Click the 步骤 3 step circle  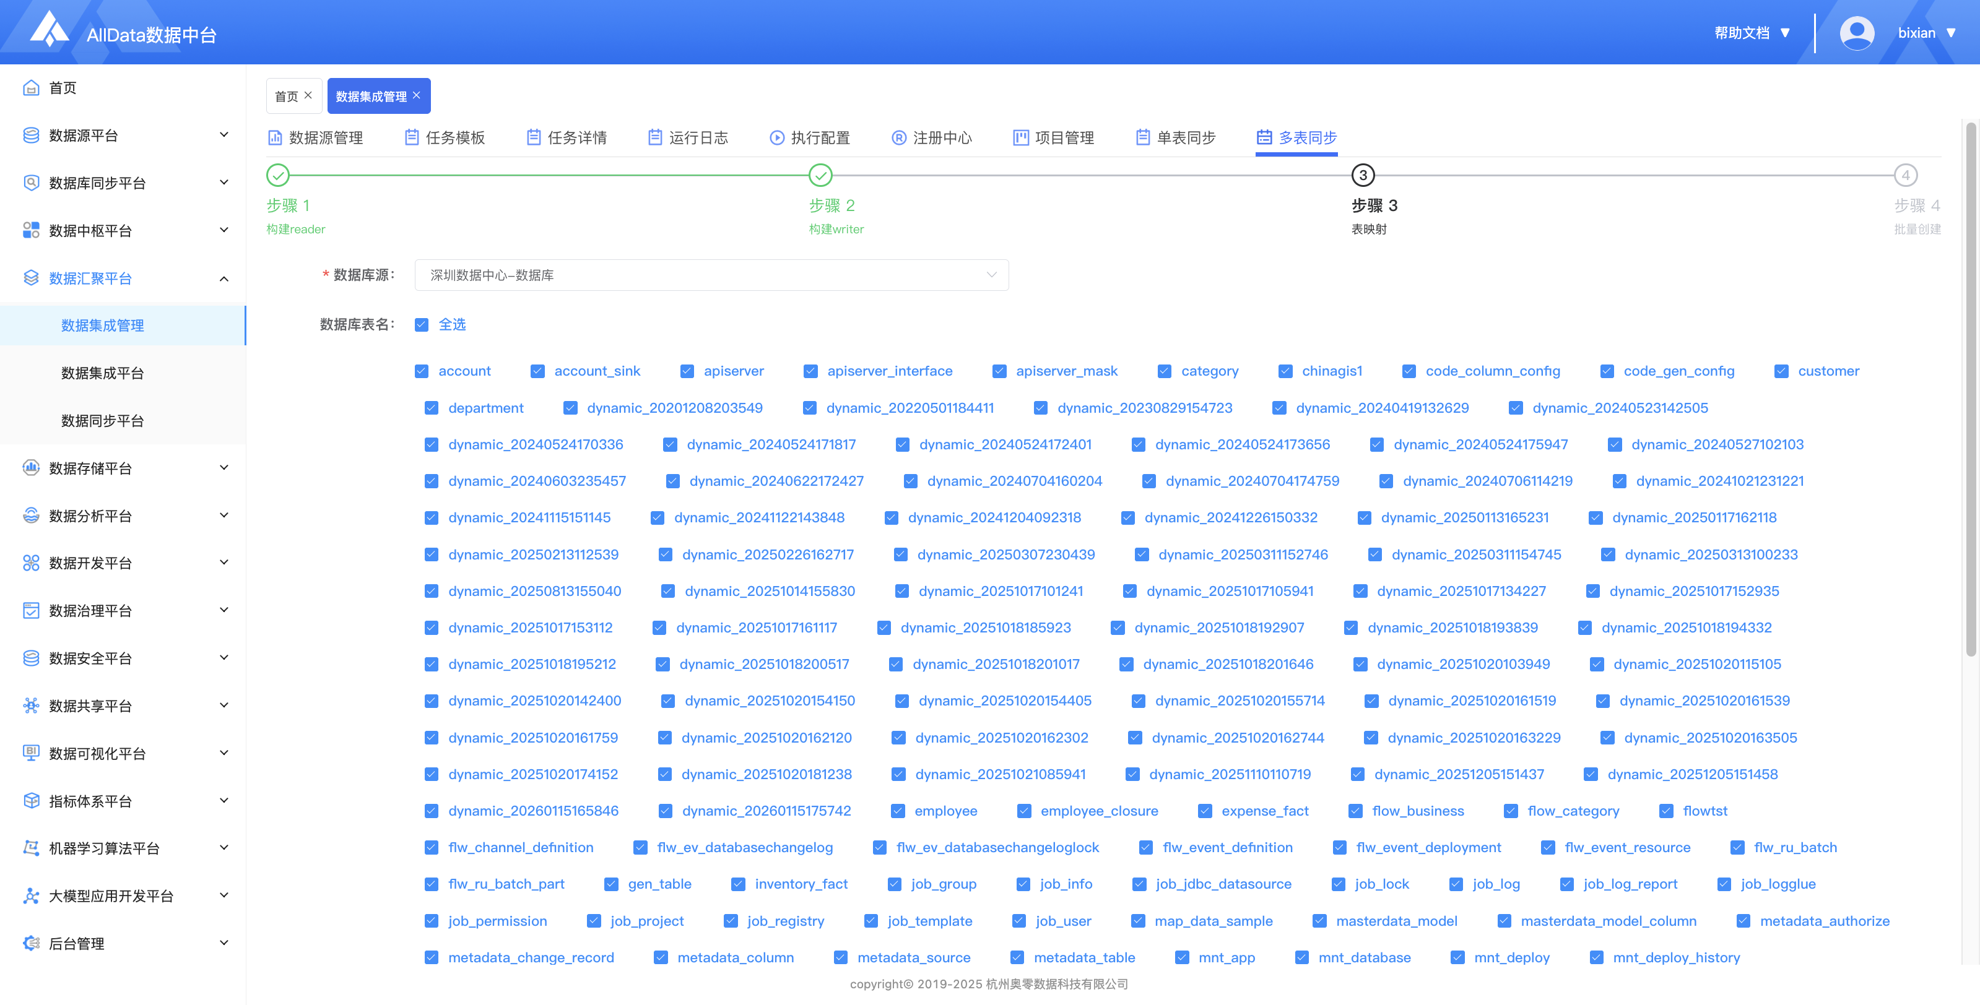click(1363, 175)
